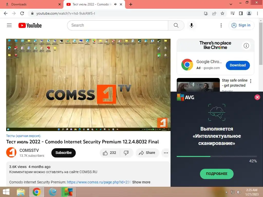This screenshot has height=197, width=263.
Task: Open media controls icon in toolbar
Action: (x=232, y=13)
